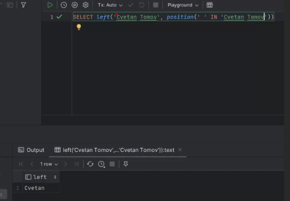290x201 pixels.
Task: Close the left('Cvetan Tomov'...) result tab
Action: tap(180, 150)
